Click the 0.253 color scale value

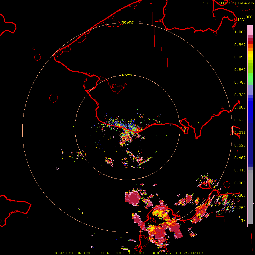[240, 208]
